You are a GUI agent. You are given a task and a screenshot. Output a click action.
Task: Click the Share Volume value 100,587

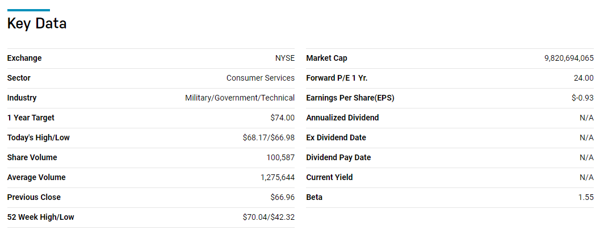coord(280,157)
